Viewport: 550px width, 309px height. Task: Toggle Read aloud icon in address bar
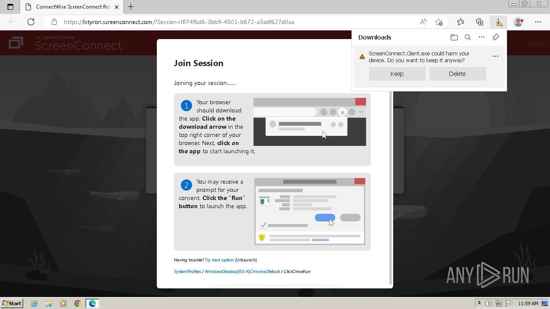[x=423, y=22]
